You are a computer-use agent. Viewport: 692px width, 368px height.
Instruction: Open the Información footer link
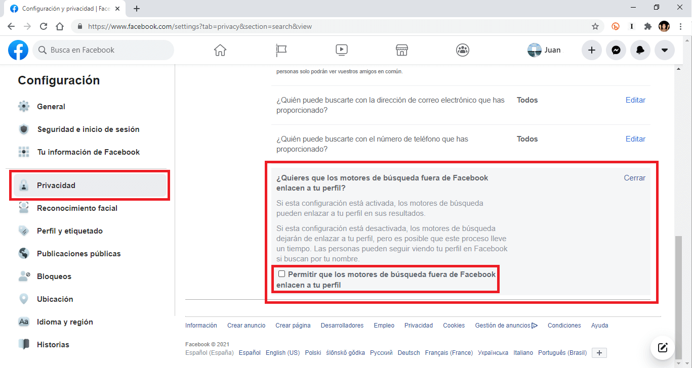click(201, 326)
